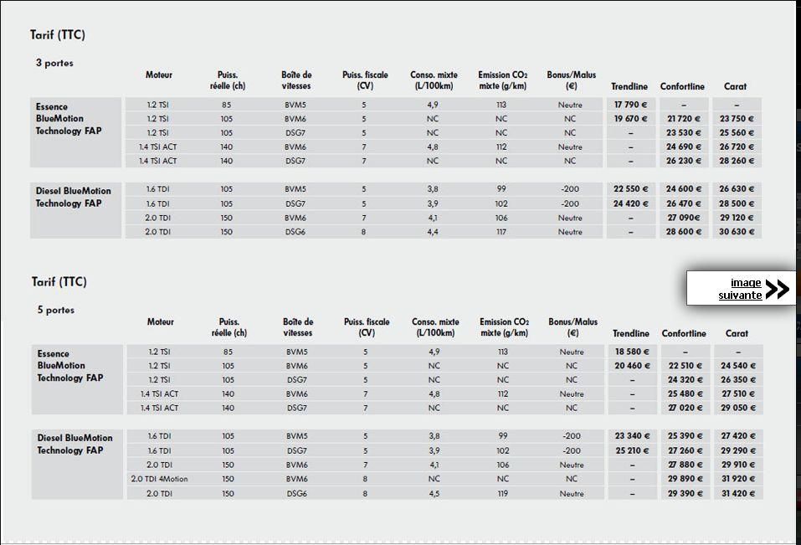Click the 5 portes 'Emission CO2 mixte' column header
Image resolution: width=801 pixels, height=545 pixels.
[504, 327]
